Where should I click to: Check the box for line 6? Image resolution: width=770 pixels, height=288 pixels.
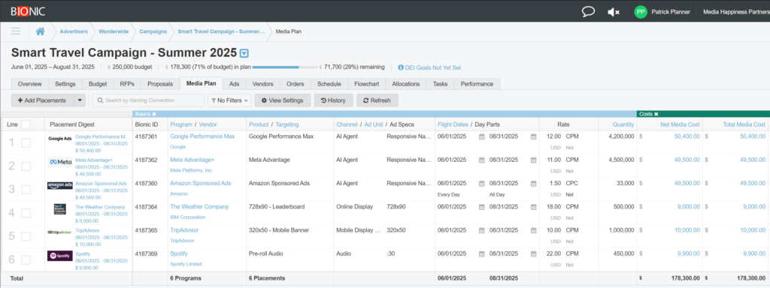[26, 260]
